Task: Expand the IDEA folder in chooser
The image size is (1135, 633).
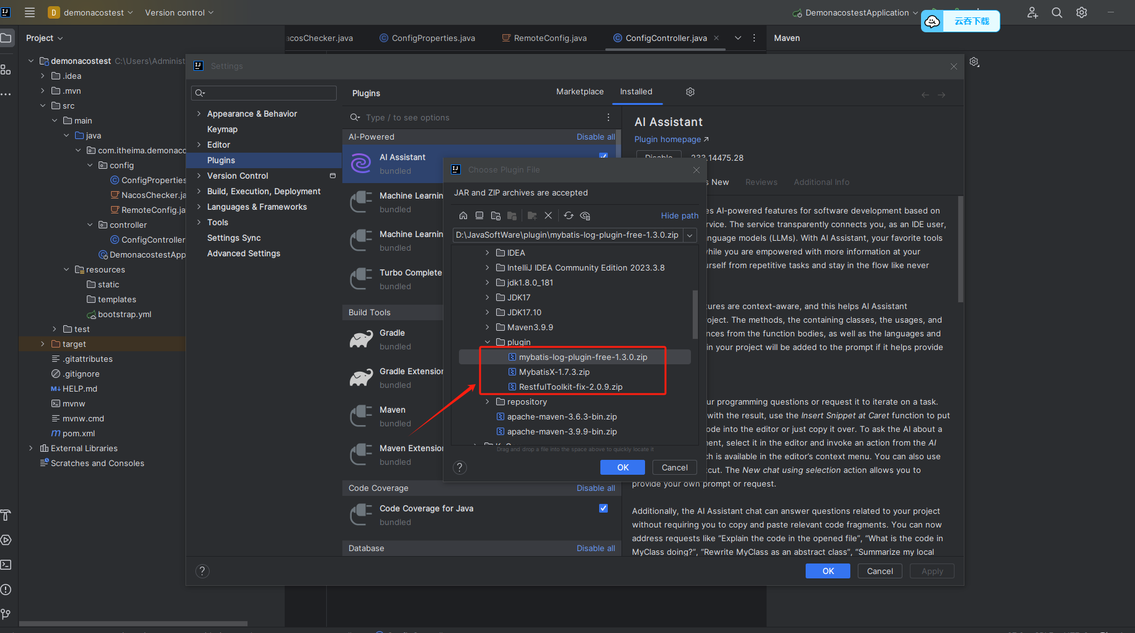Action: 487,253
